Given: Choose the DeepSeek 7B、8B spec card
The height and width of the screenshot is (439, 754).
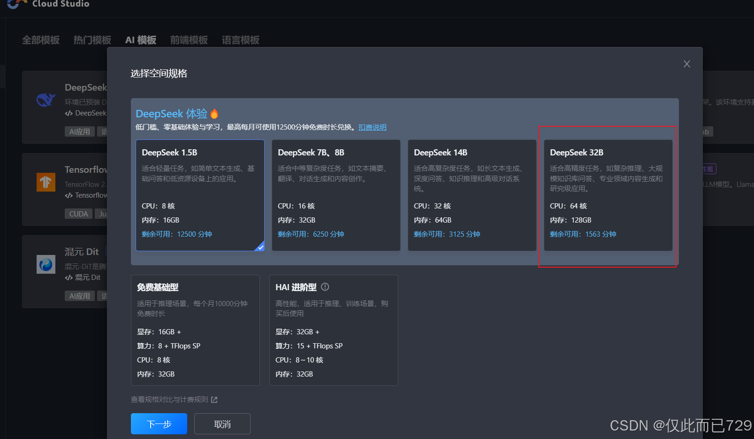Looking at the screenshot, I should 336,195.
